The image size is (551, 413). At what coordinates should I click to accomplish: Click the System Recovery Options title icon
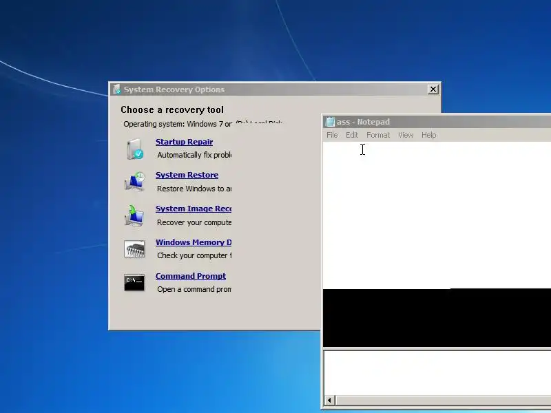click(117, 89)
